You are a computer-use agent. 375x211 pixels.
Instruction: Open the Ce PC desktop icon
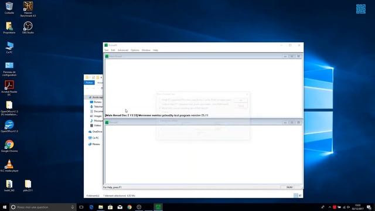coord(9,47)
